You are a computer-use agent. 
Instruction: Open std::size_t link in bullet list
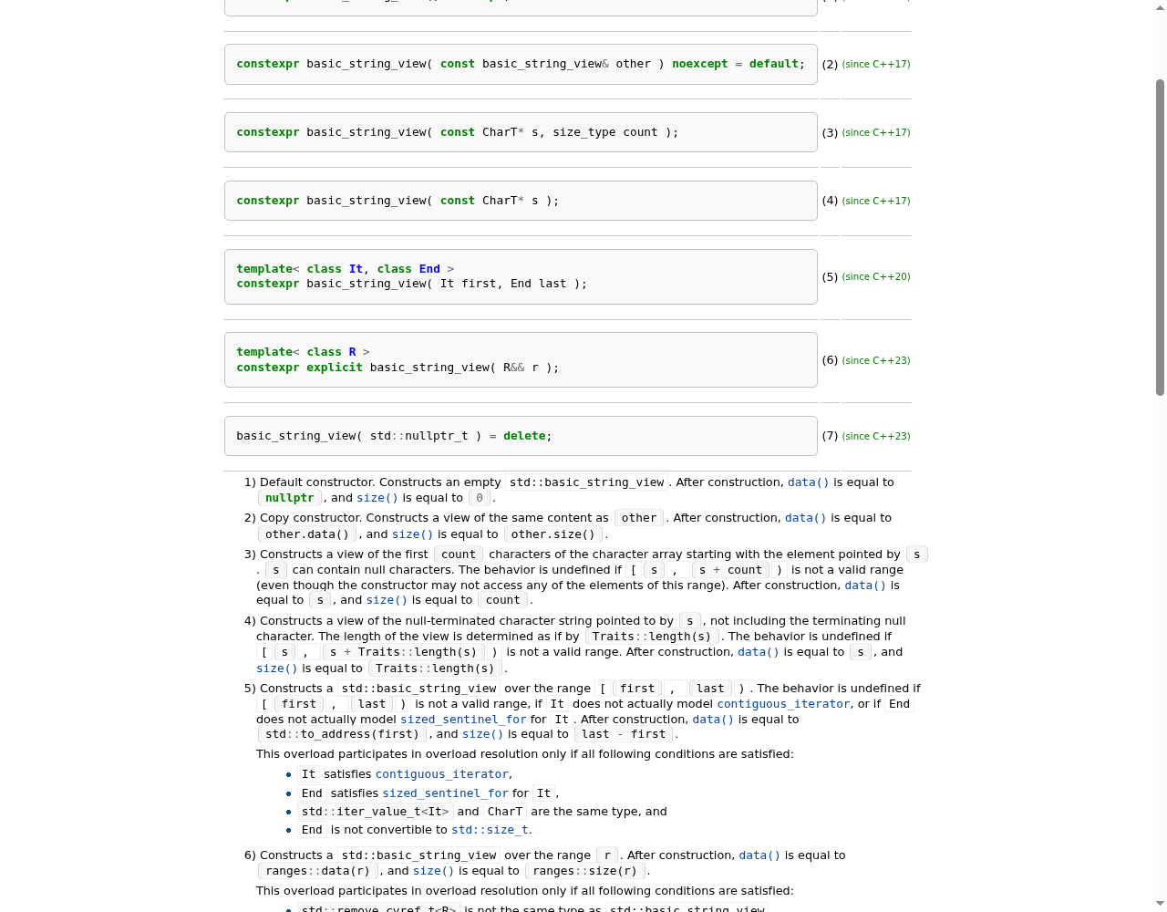pos(490,830)
